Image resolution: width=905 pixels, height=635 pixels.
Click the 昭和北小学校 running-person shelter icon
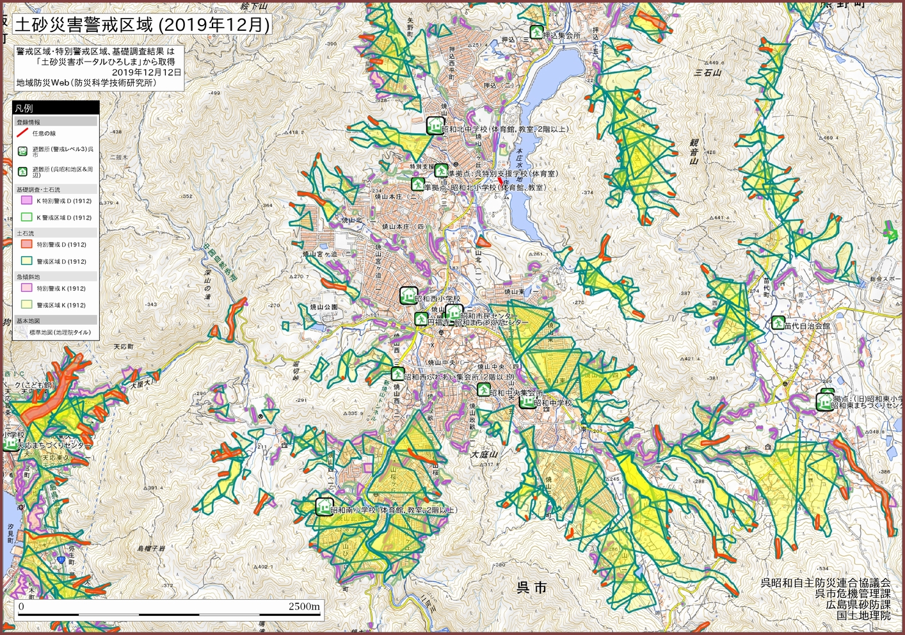pos(417,186)
